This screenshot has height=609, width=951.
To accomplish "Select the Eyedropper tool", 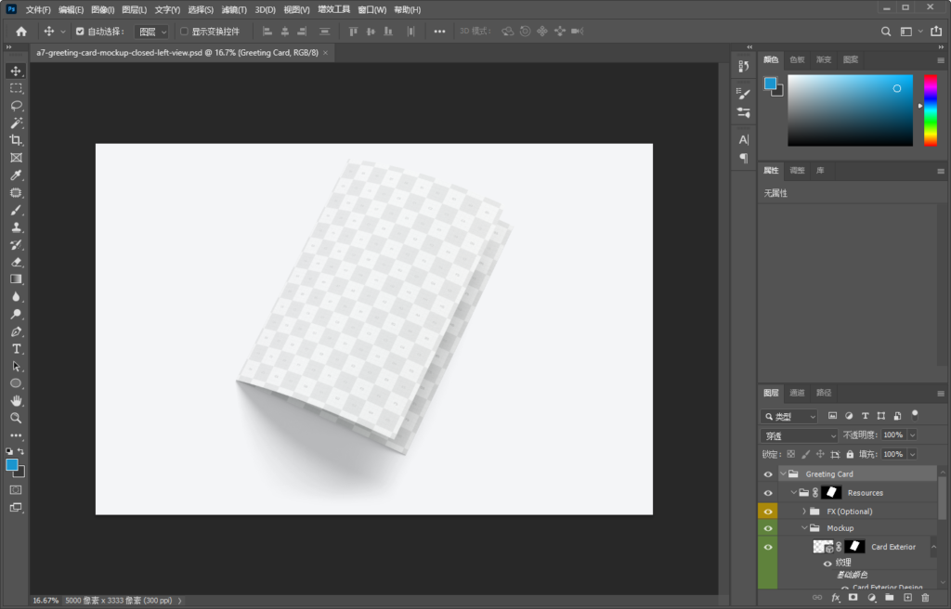I will coord(16,175).
